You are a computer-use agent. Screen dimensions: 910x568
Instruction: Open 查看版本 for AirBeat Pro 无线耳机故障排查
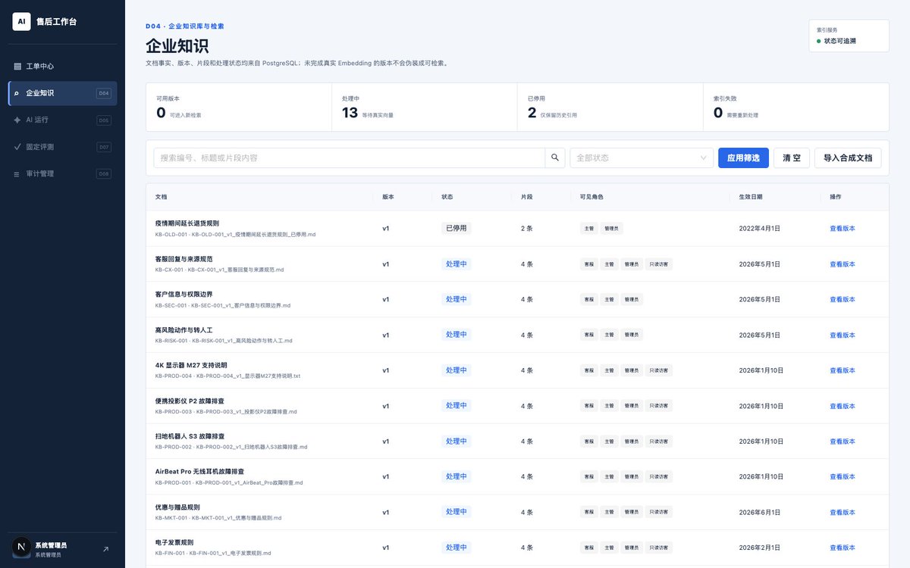843,476
